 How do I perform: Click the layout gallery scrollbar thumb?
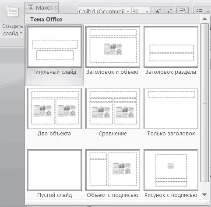click(204, 103)
